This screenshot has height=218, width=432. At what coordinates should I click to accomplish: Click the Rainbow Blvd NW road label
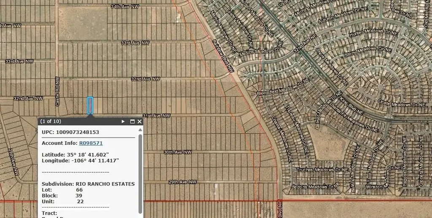coord(223,56)
